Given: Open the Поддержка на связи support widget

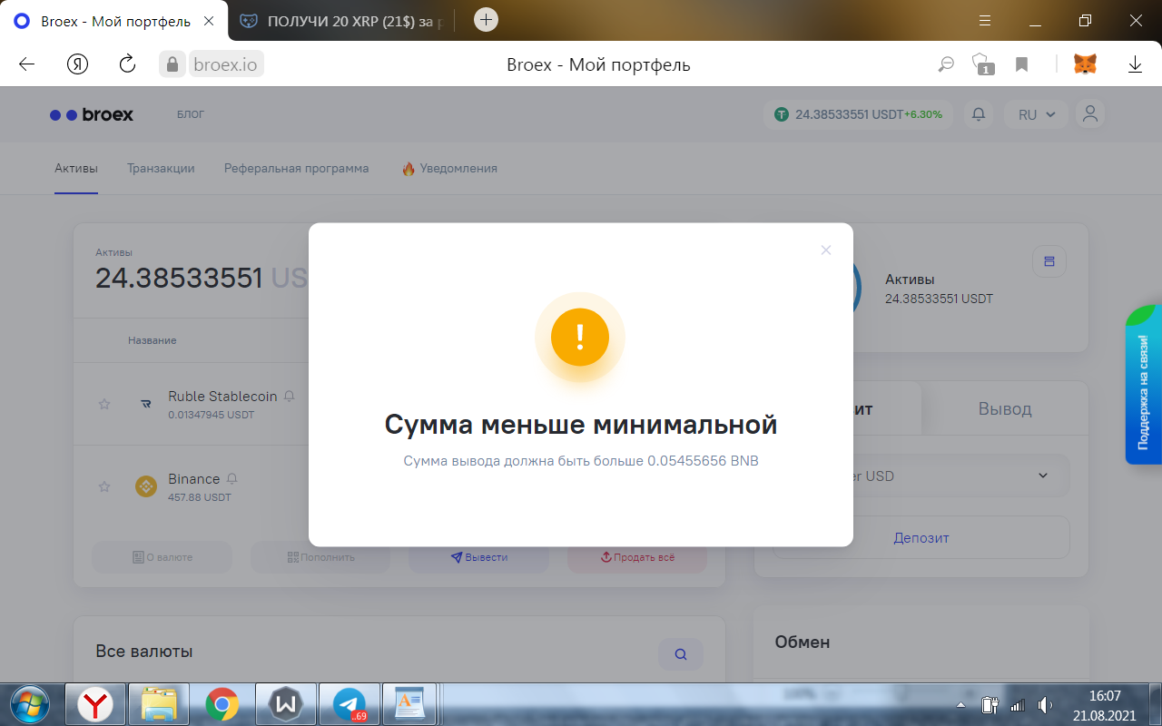Looking at the screenshot, I should 1144,384.
